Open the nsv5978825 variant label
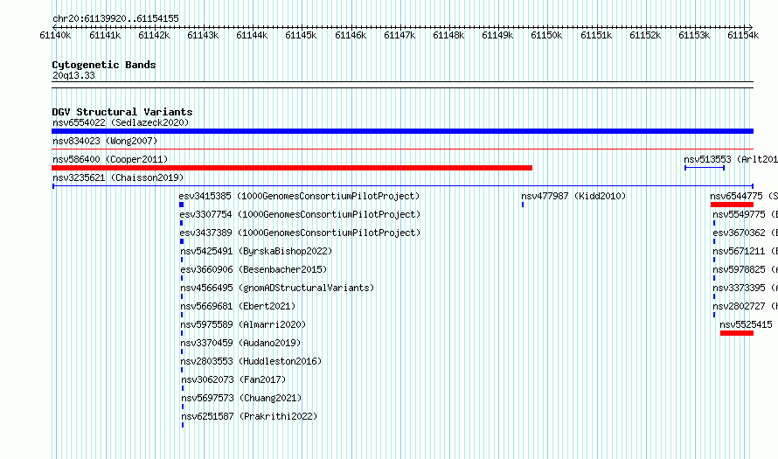 click(745, 269)
